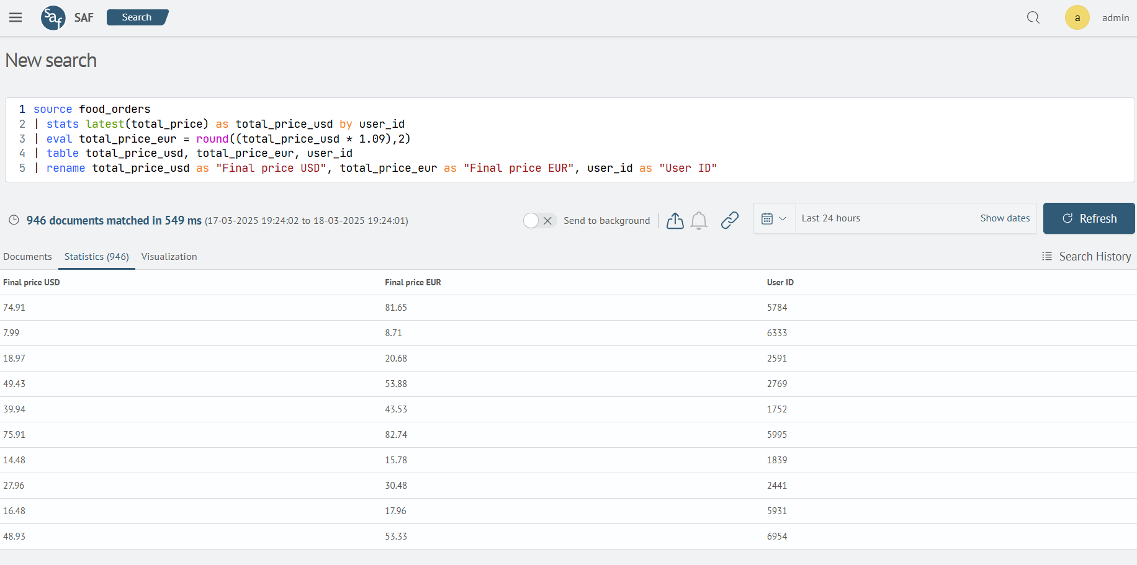
Task: Open the admin user avatar
Action: (1077, 17)
